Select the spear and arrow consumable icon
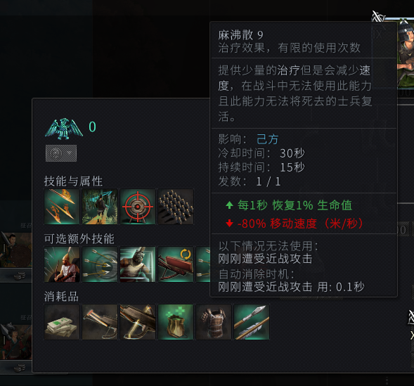The image size is (414, 386). pyautogui.click(x=252, y=322)
